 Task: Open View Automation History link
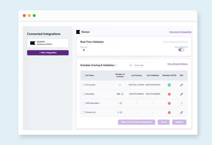175,42
